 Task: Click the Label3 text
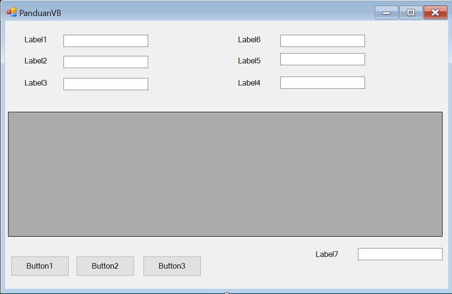[x=35, y=83]
